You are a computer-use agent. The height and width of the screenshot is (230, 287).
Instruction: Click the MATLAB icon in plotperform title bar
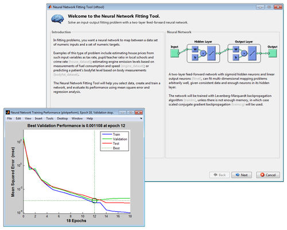coord(7,112)
